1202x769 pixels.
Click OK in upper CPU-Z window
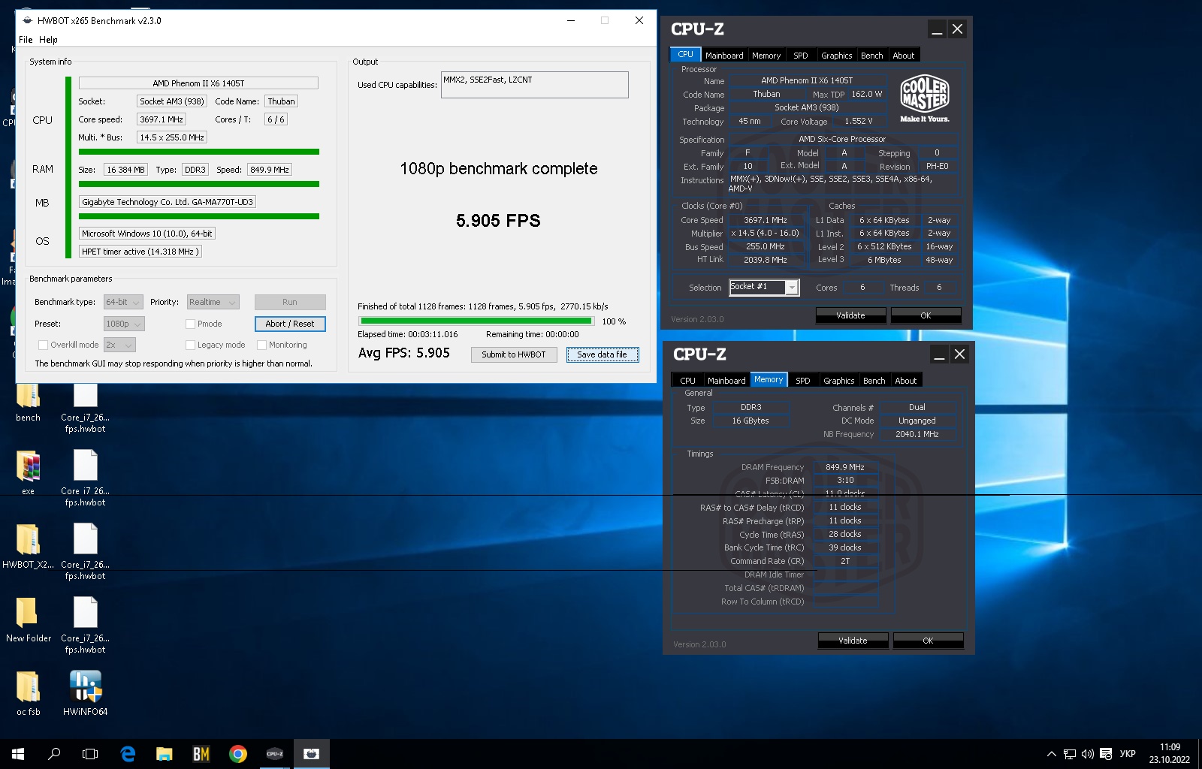926,315
